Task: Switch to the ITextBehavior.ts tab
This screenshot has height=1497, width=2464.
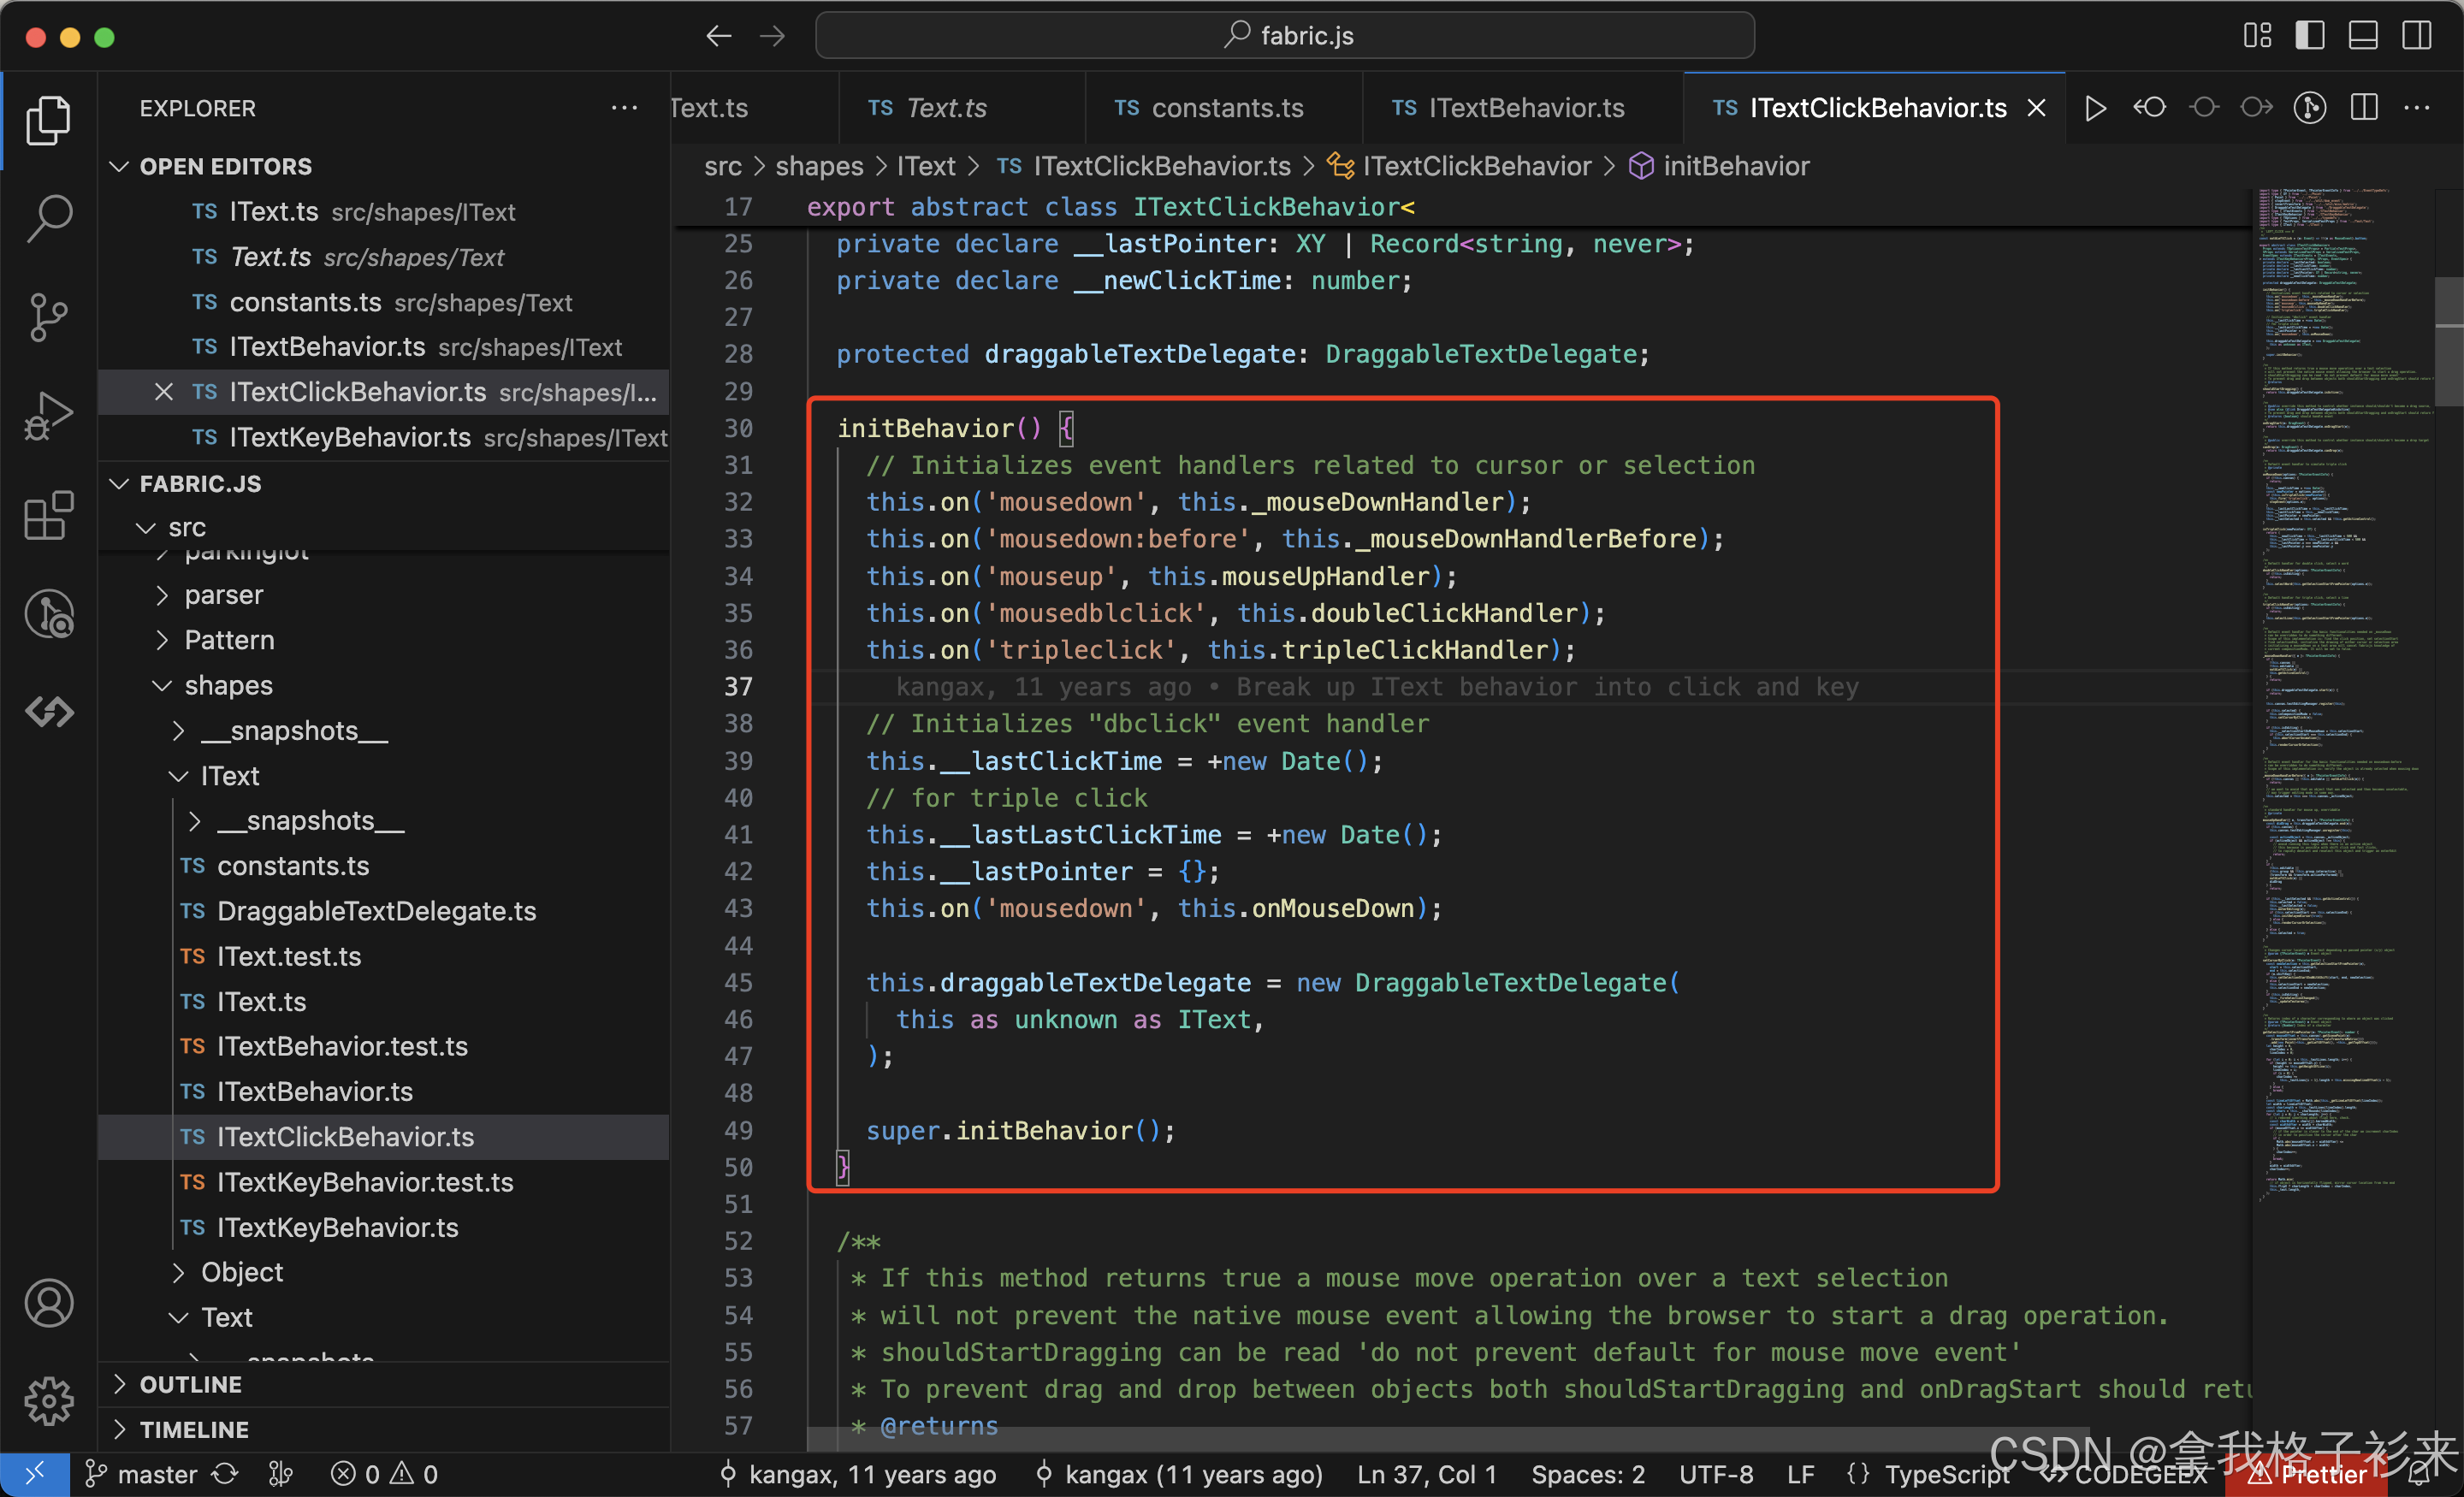Action: click(1525, 108)
